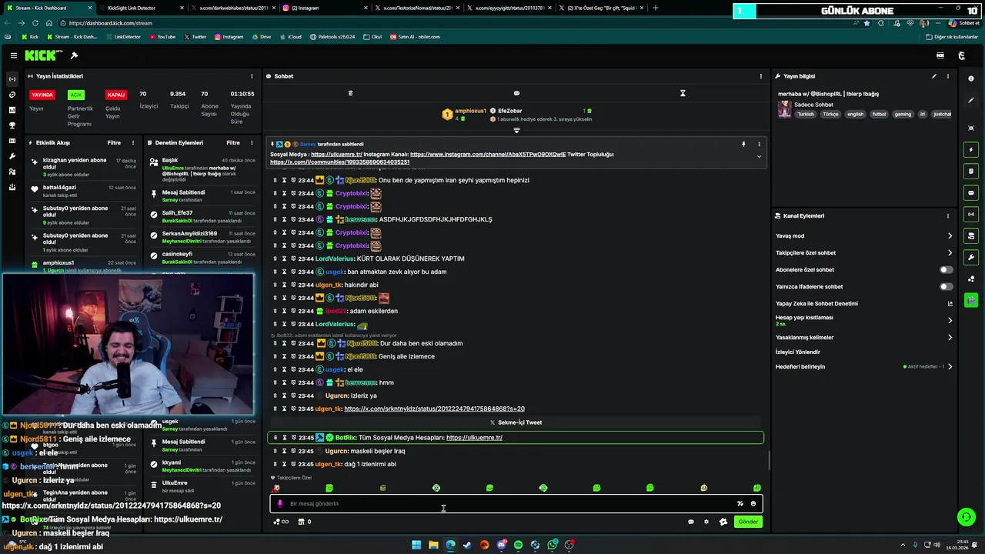
Task: Open Sohbet panel three-dot menu
Action: coord(761,76)
